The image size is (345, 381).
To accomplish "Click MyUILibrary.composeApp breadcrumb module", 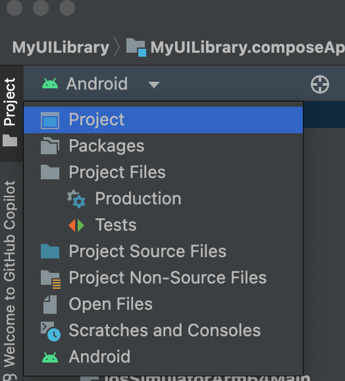I will tap(248, 47).
